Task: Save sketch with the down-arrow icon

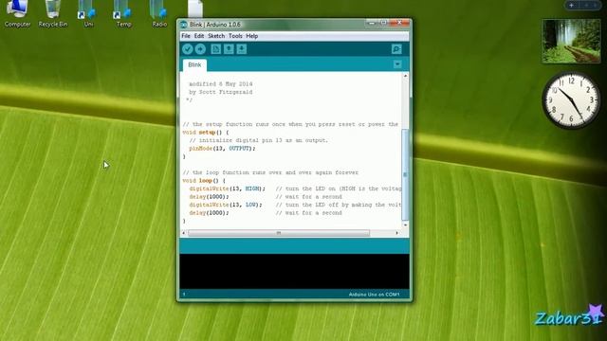Action: (x=242, y=49)
